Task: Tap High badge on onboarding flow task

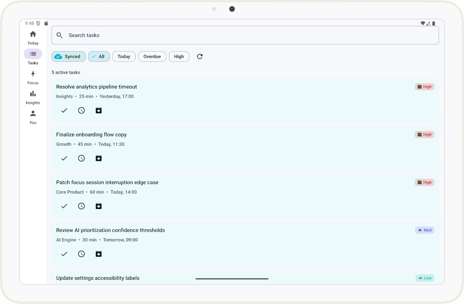Action: coord(424,135)
